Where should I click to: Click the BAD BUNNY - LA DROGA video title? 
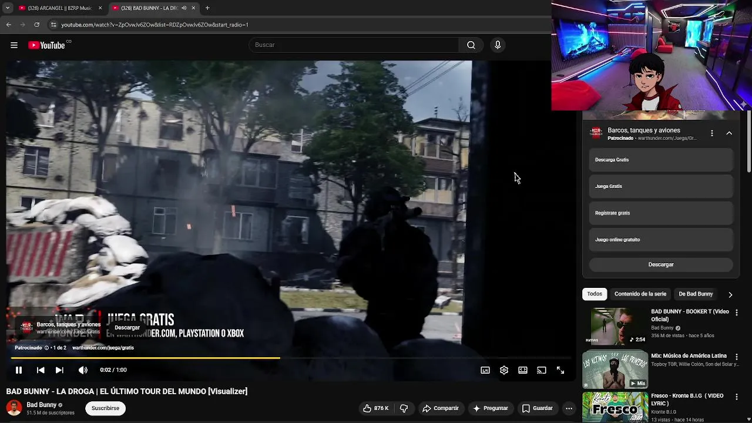[127, 391]
